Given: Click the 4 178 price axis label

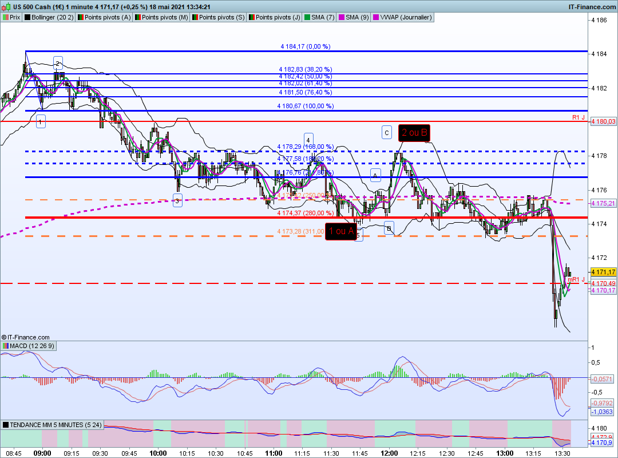Looking at the screenshot, I should point(599,156).
